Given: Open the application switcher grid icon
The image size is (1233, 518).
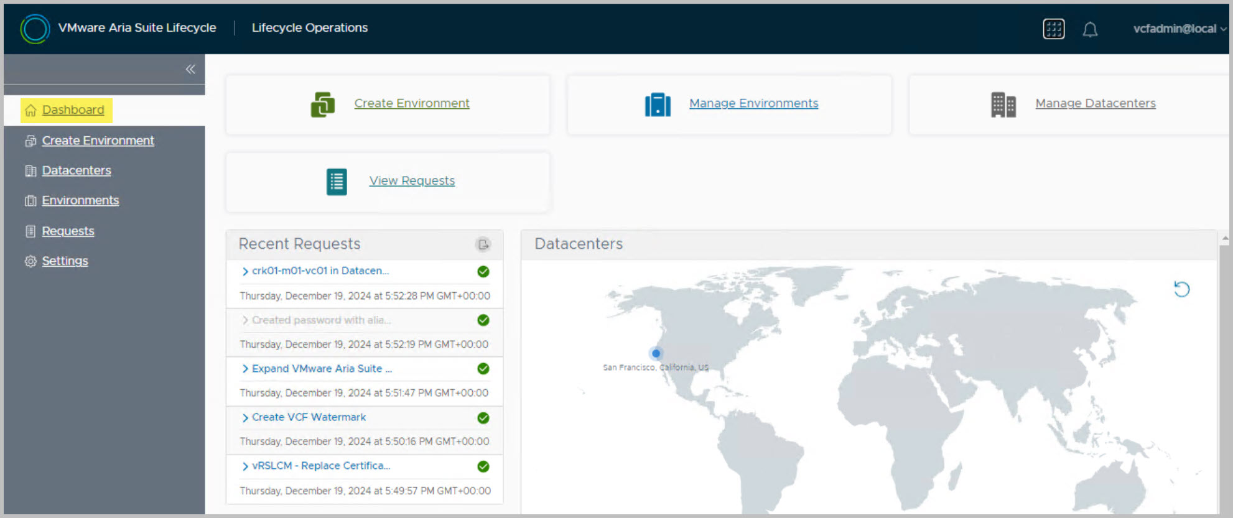Looking at the screenshot, I should coord(1053,29).
